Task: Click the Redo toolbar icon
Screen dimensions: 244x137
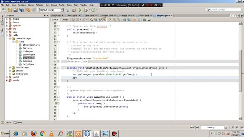Action: pyautogui.click(x=34, y=10)
